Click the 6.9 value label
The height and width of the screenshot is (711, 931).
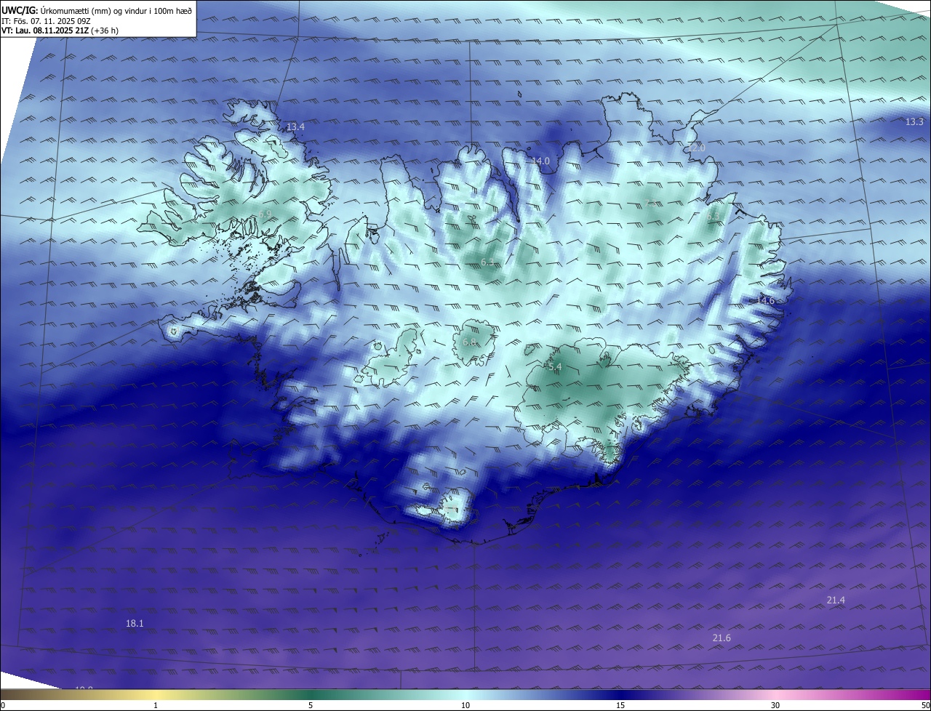[x=265, y=214]
